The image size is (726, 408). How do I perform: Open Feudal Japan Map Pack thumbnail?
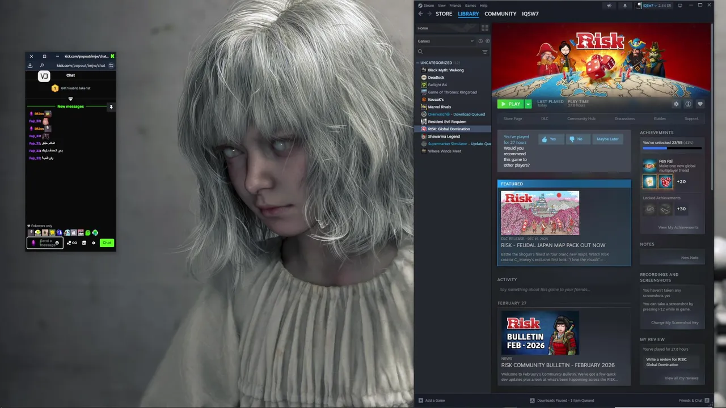[540, 212]
